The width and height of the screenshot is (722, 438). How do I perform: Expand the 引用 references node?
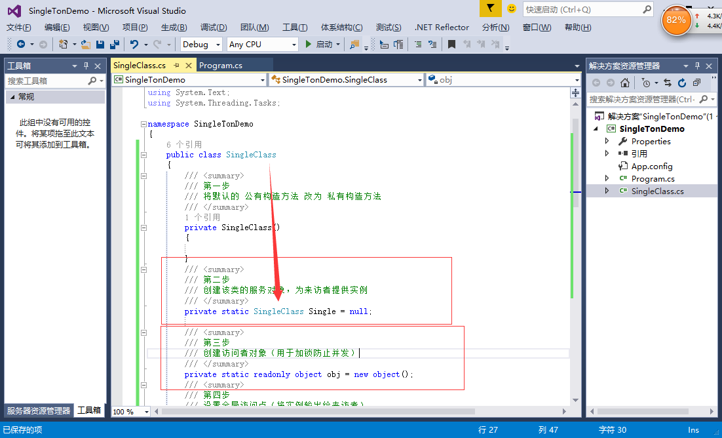tap(607, 153)
